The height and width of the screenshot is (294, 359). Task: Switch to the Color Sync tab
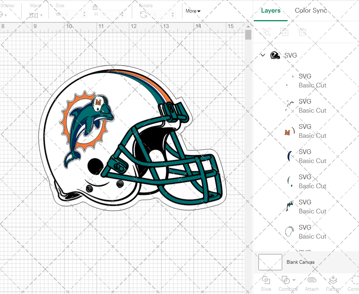(311, 10)
